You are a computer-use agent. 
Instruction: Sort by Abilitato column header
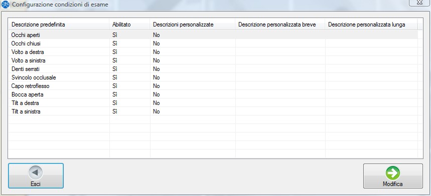(x=129, y=24)
